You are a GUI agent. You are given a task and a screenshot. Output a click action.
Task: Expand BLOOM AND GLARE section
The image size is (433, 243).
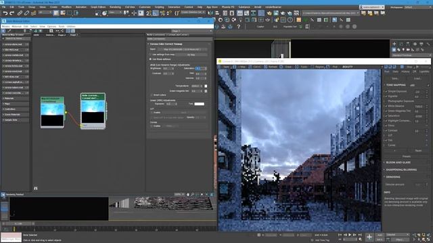click(x=398, y=163)
